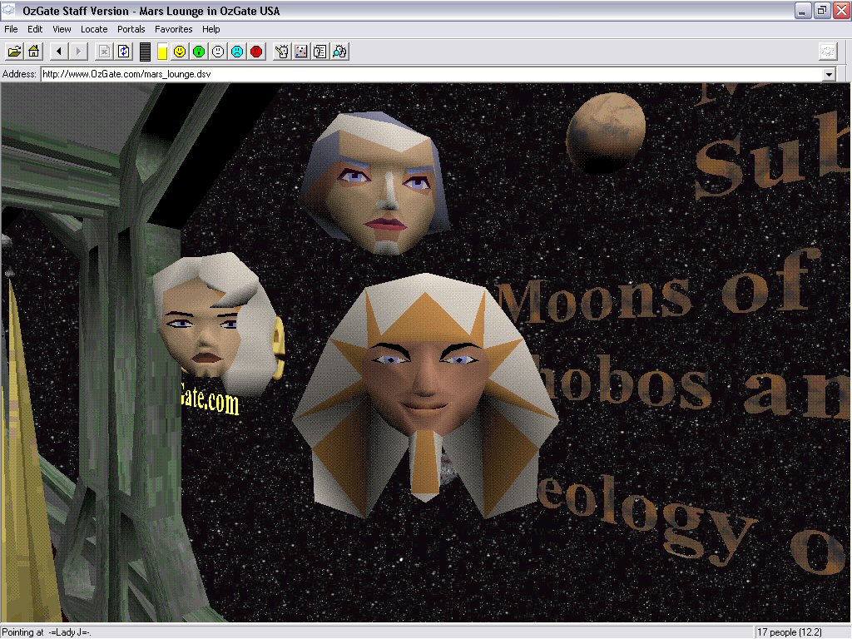Click the yellow color indicator block
Viewport: 852px width, 639px height.
coord(162,52)
